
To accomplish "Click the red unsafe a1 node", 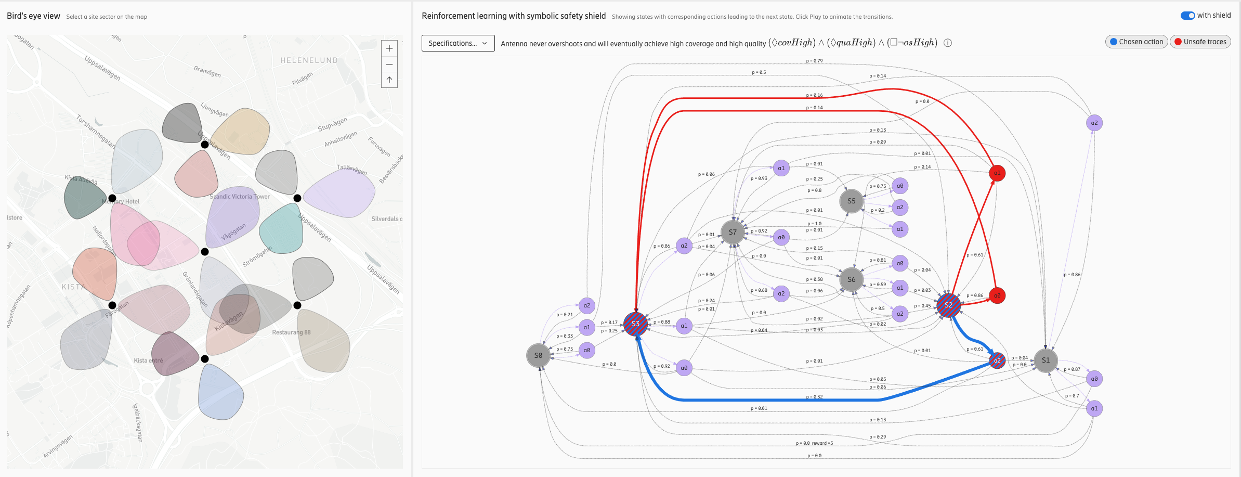I will click(997, 173).
